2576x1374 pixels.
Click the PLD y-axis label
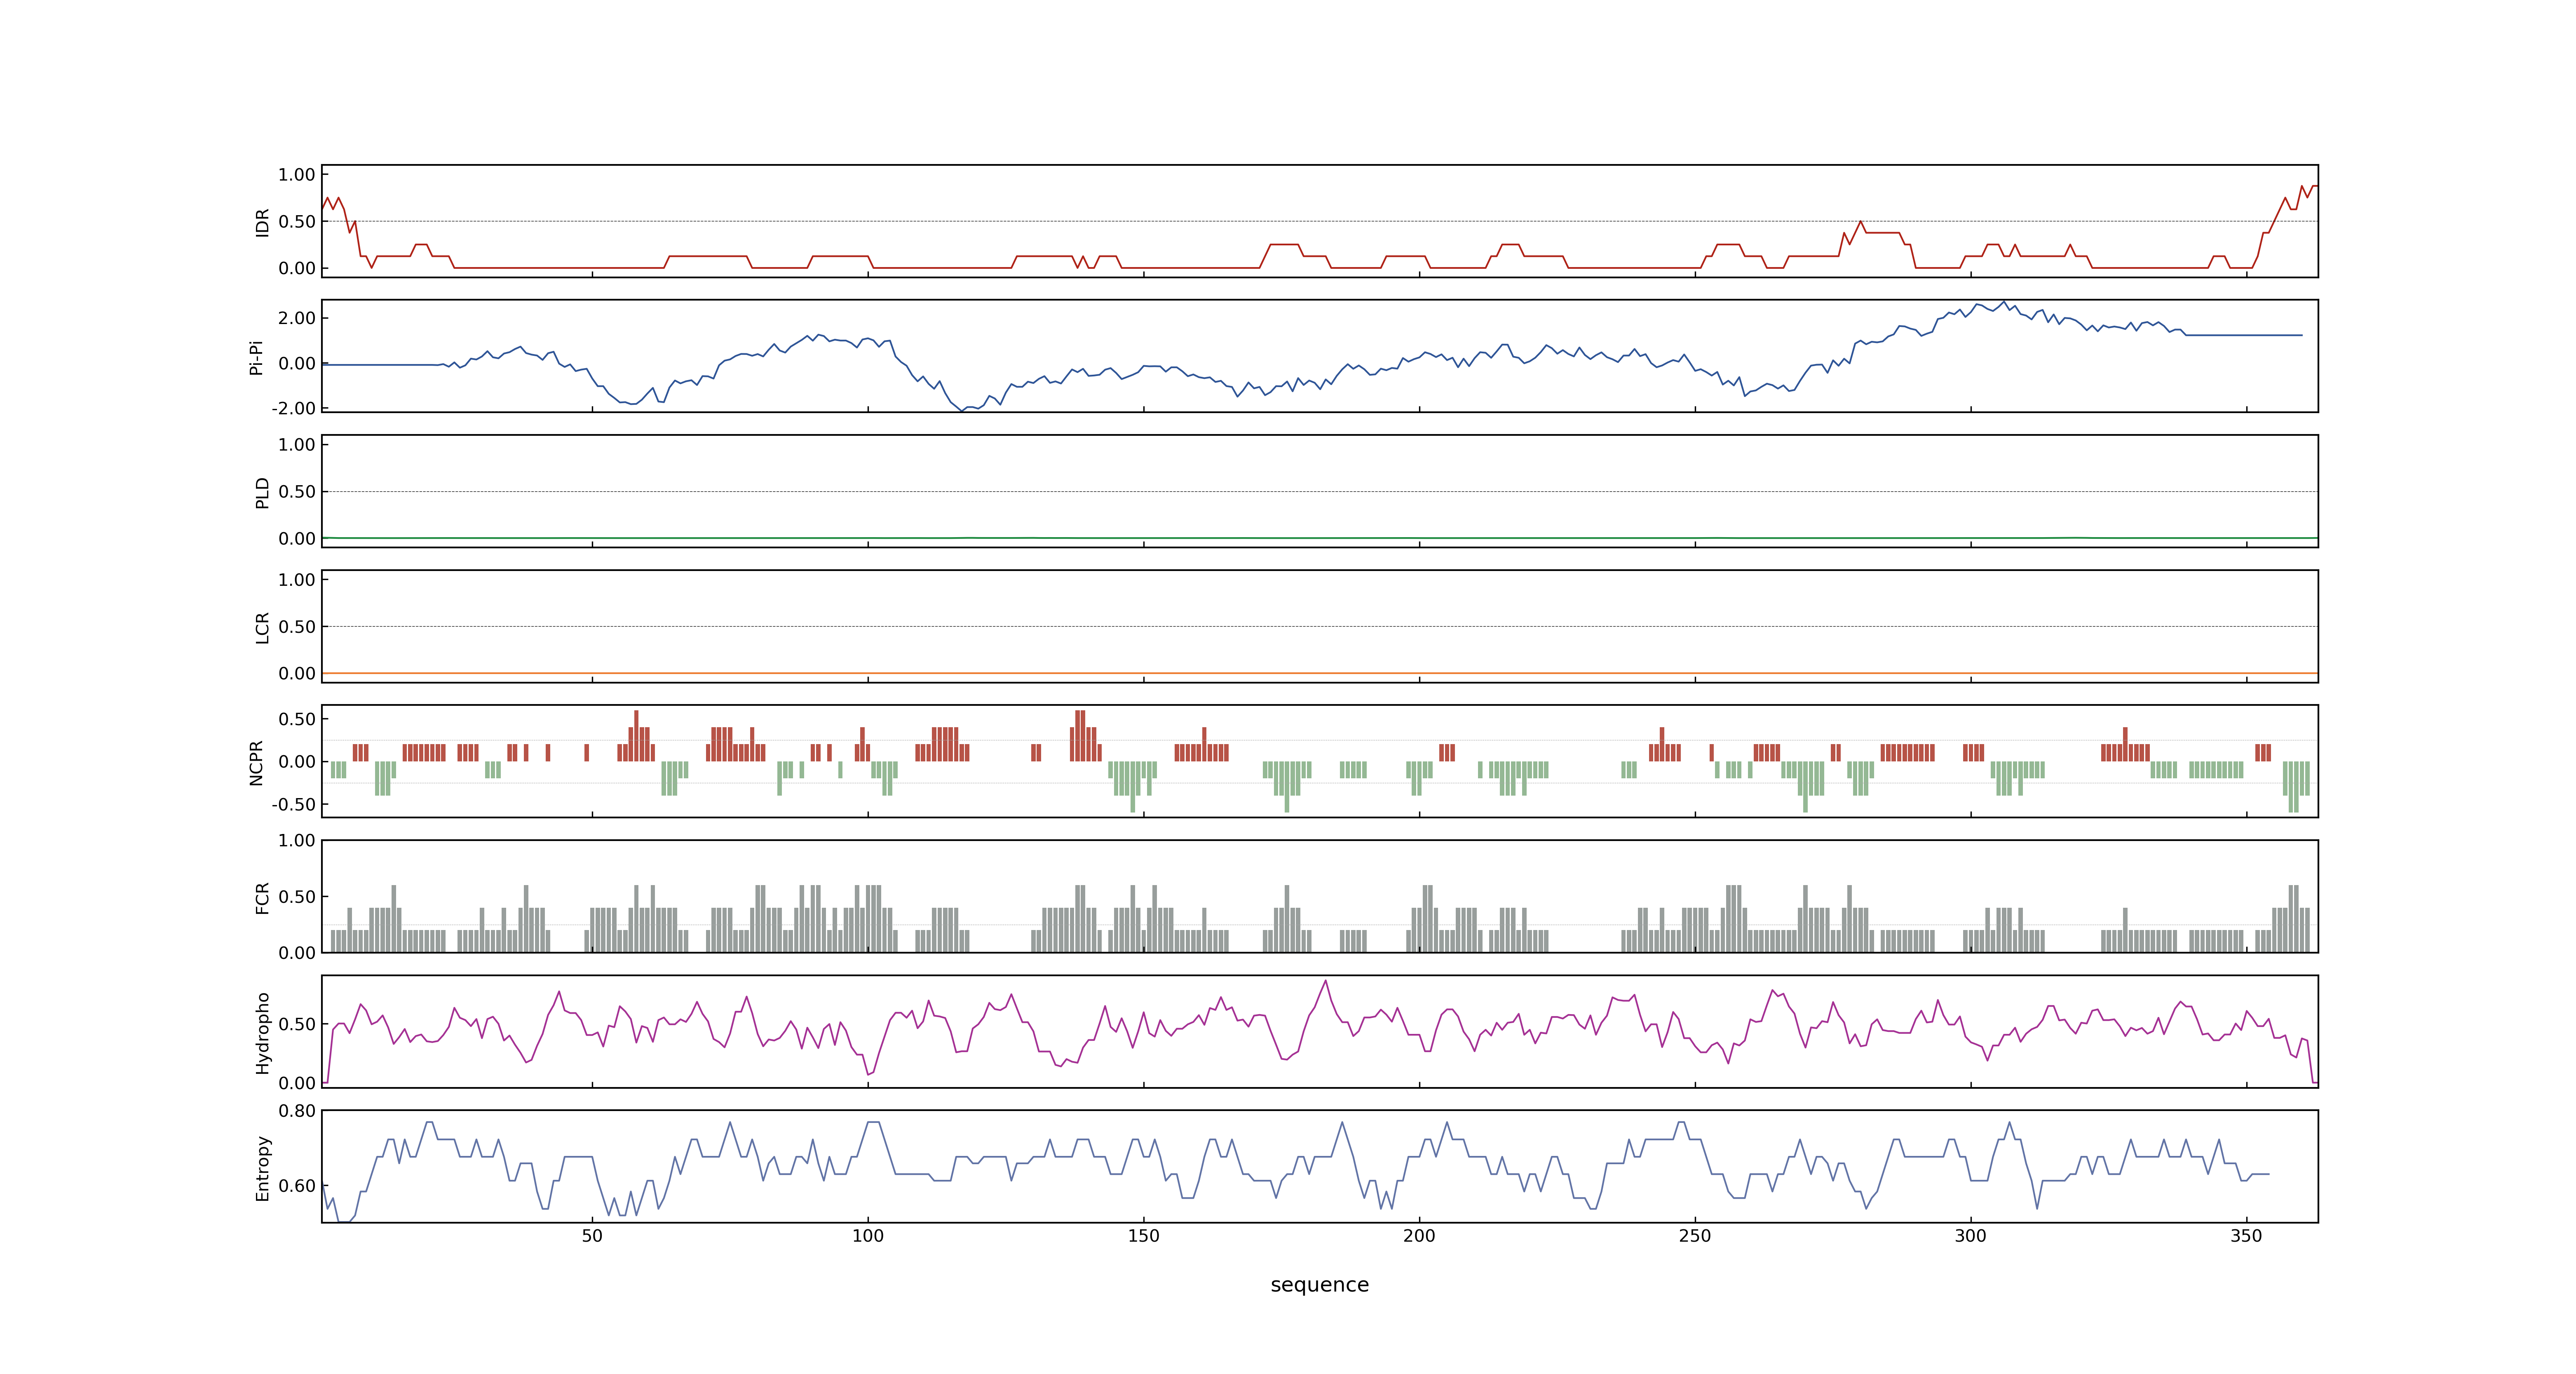tap(262, 492)
